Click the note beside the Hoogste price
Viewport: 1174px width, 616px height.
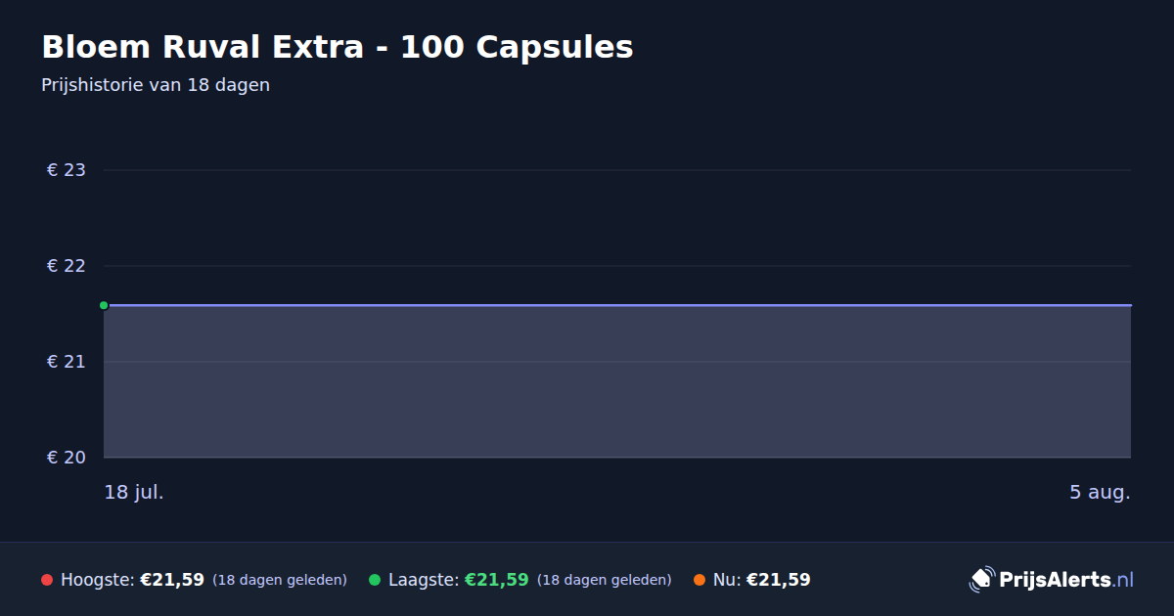click(x=280, y=580)
